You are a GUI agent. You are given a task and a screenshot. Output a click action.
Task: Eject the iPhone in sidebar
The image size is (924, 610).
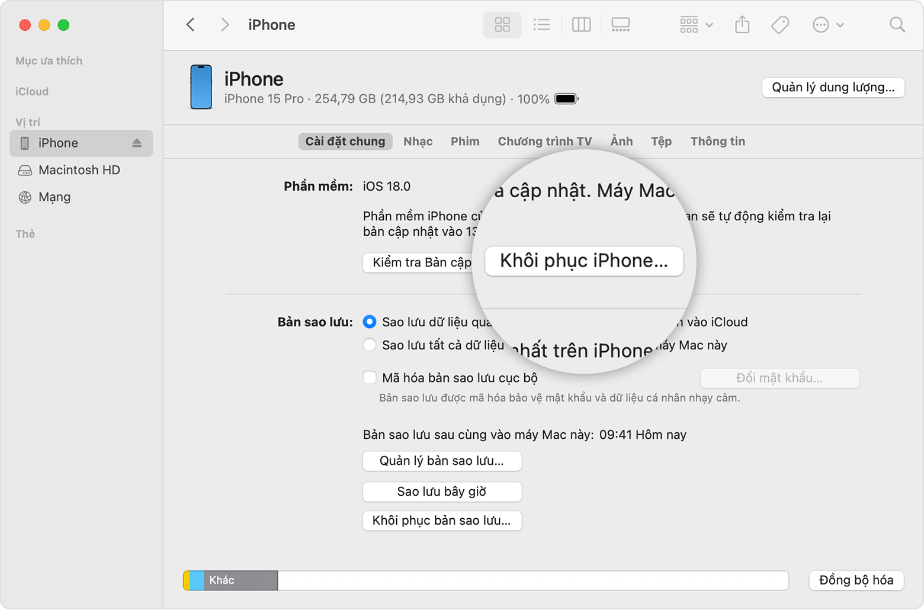point(137,143)
